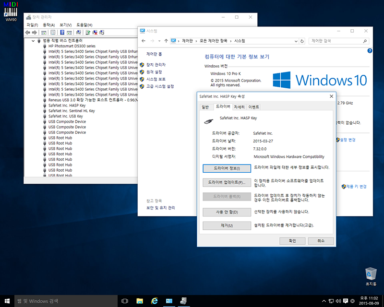Switch to 일반 tab in HASP Key properties
Viewport: 384px width, 307px height.
[205, 107]
